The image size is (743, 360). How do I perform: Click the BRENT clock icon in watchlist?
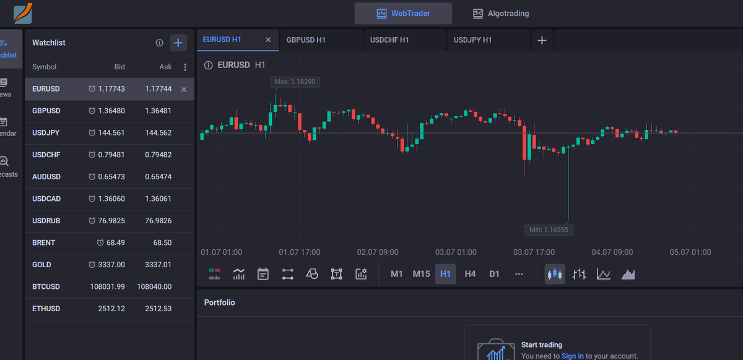pyautogui.click(x=101, y=242)
